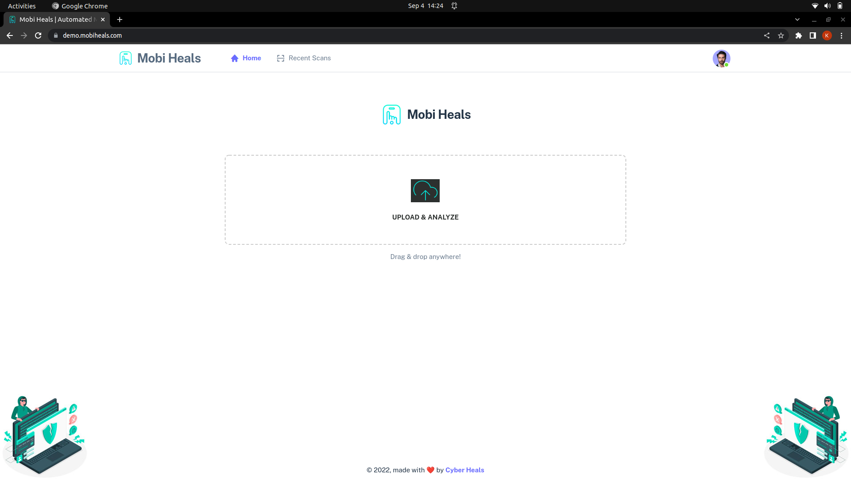The width and height of the screenshot is (851, 479).
Task: Reload the current page
Action: 38,35
